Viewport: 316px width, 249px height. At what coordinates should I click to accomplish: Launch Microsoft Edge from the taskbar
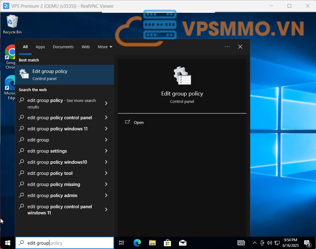tap(137, 243)
